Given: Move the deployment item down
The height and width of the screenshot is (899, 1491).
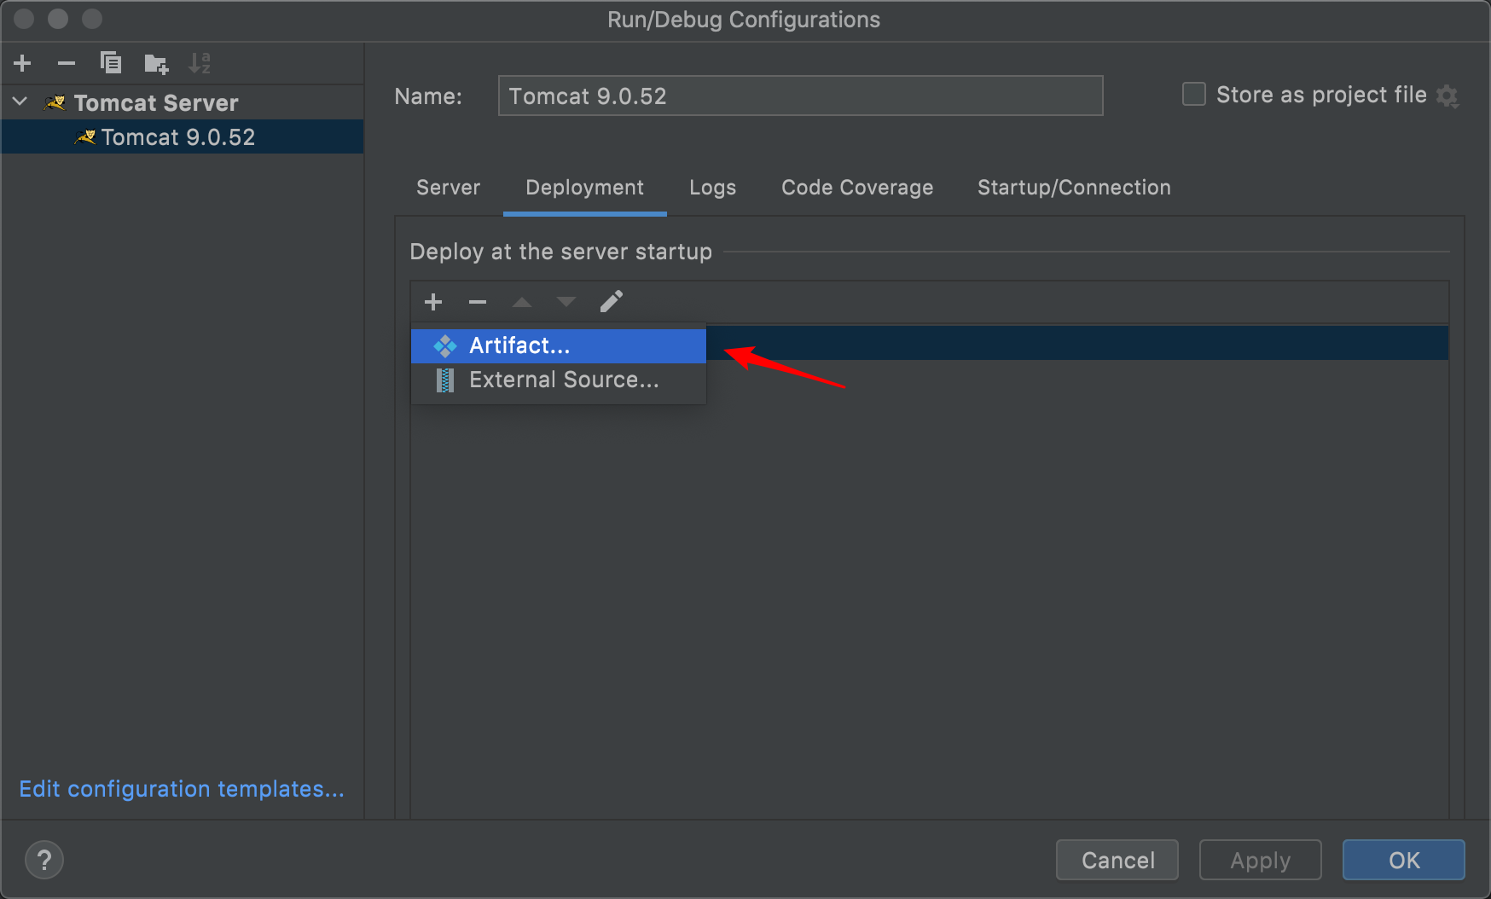Looking at the screenshot, I should [x=566, y=302].
